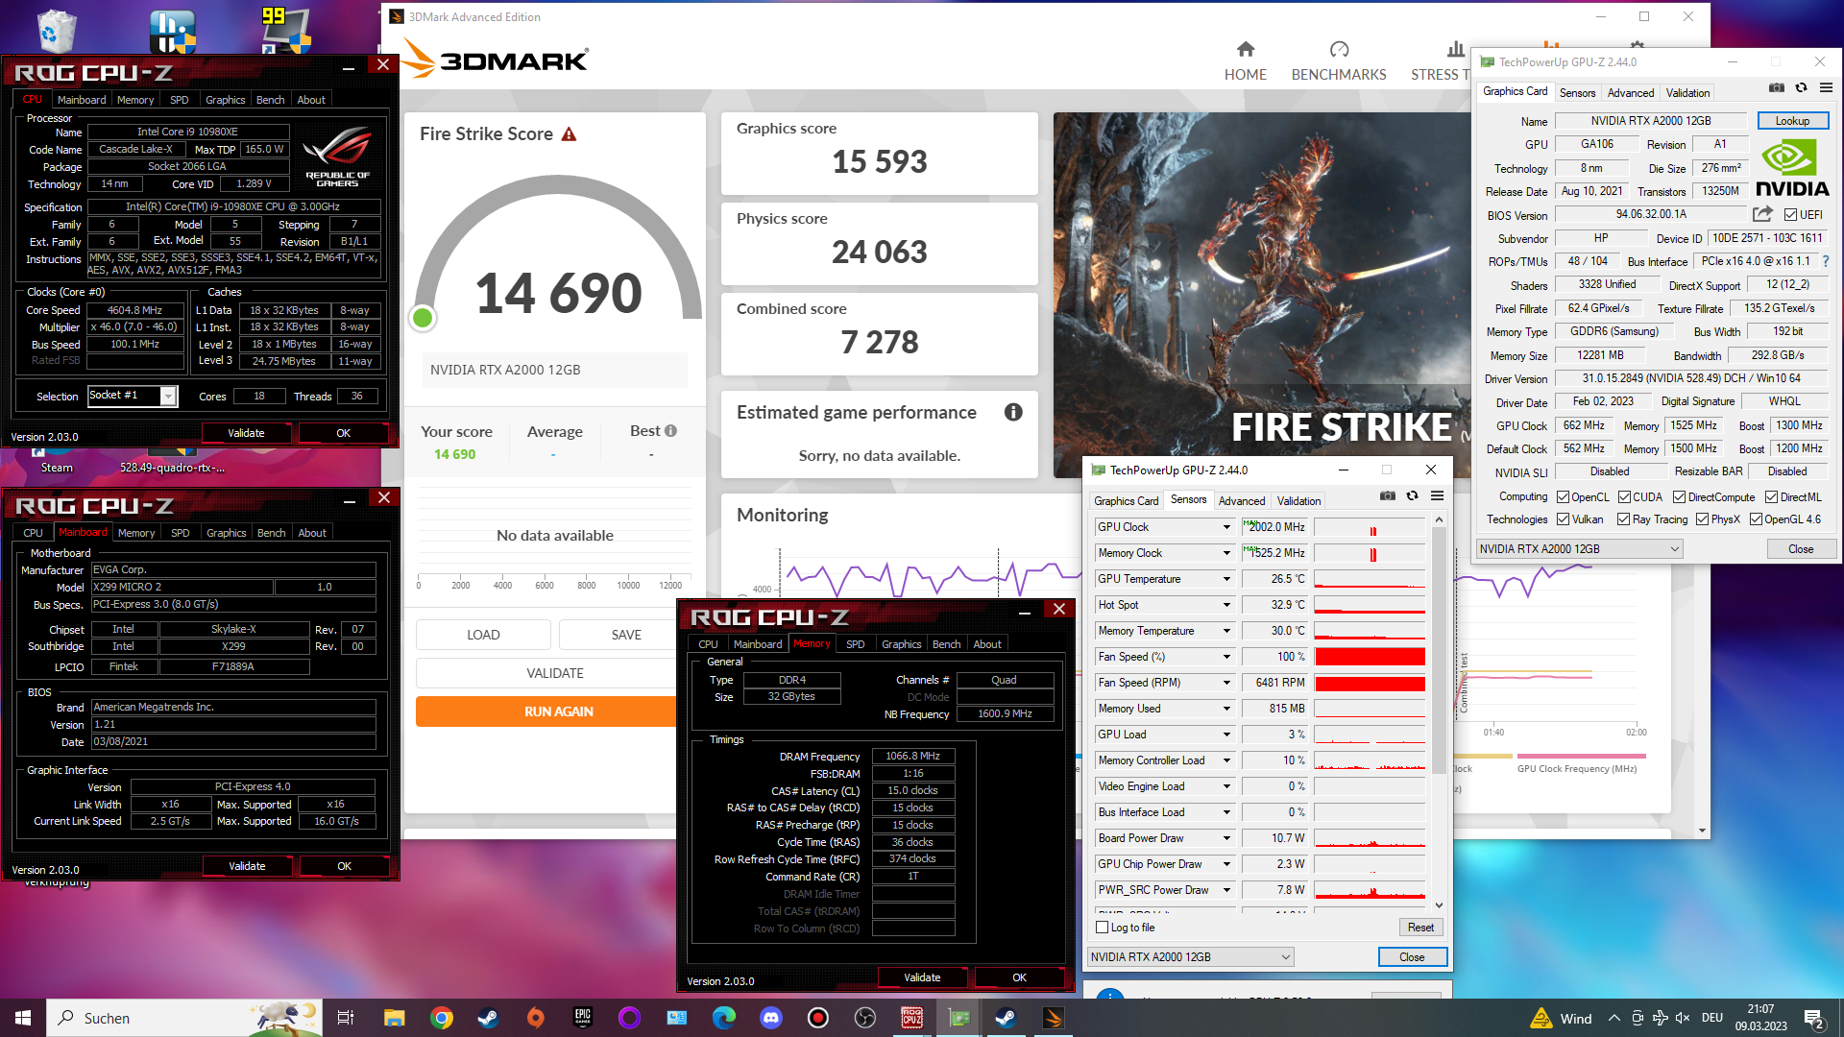Image resolution: width=1844 pixels, height=1037 pixels.
Task: Open Graphics tab in CPU-Z Memory window
Action: tap(901, 644)
